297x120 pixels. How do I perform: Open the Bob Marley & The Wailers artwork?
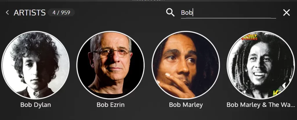(261, 65)
